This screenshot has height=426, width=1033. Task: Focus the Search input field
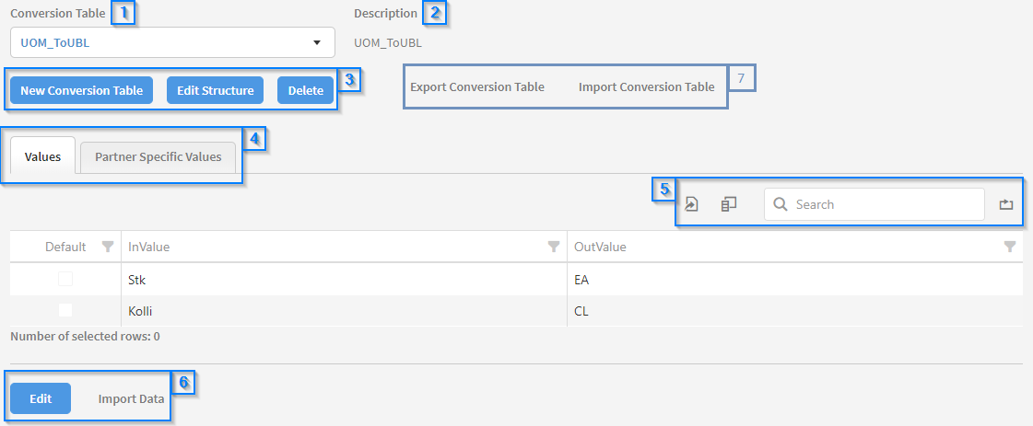coord(885,204)
